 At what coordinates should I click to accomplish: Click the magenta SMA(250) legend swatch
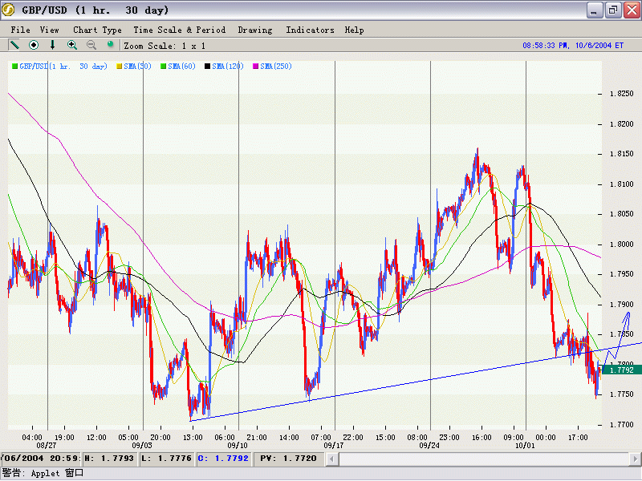256,66
